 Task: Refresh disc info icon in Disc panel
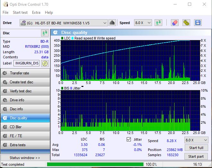pos(44,33)
